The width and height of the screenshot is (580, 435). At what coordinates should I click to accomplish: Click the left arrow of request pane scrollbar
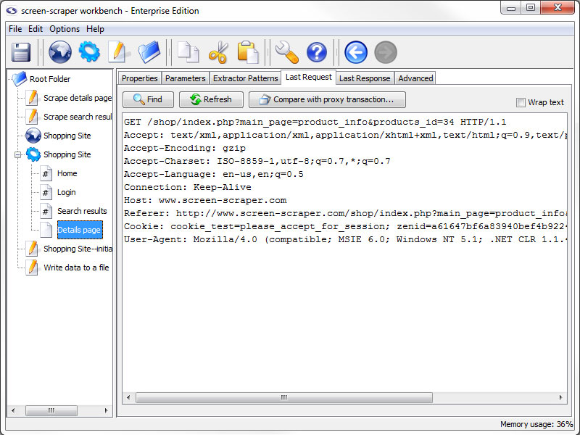(x=128, y=397)
